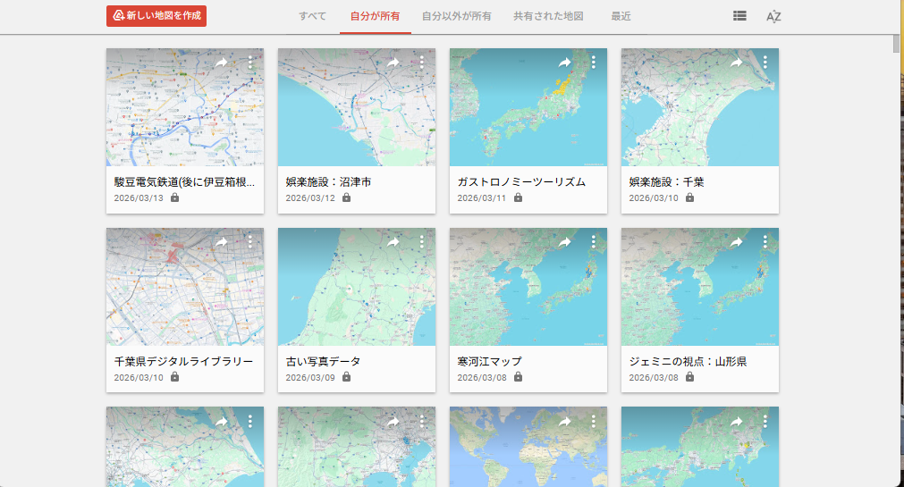Click share icon on ガストロノミーツーリズム card
This screenshot has width=904, height=487.
pos(564,63)
